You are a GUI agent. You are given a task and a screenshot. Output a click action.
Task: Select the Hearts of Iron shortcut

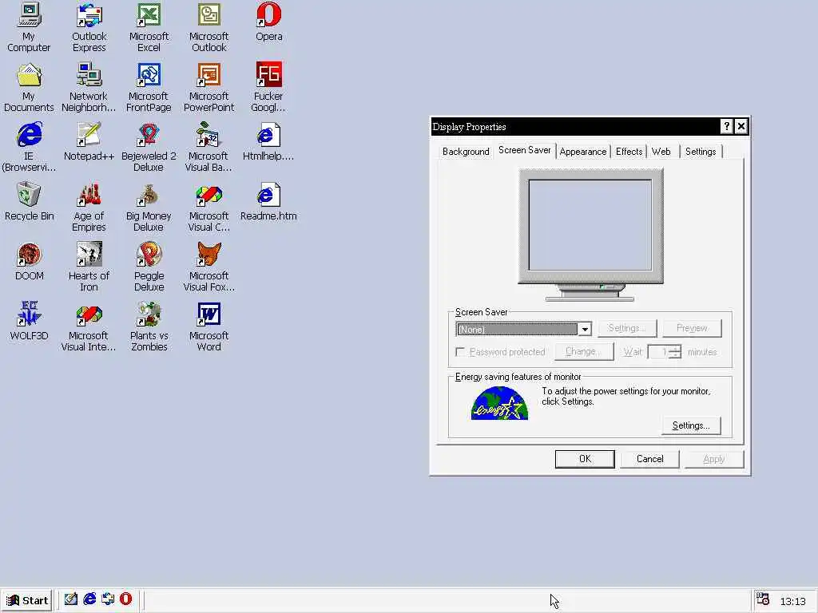[x=89, y=267]
